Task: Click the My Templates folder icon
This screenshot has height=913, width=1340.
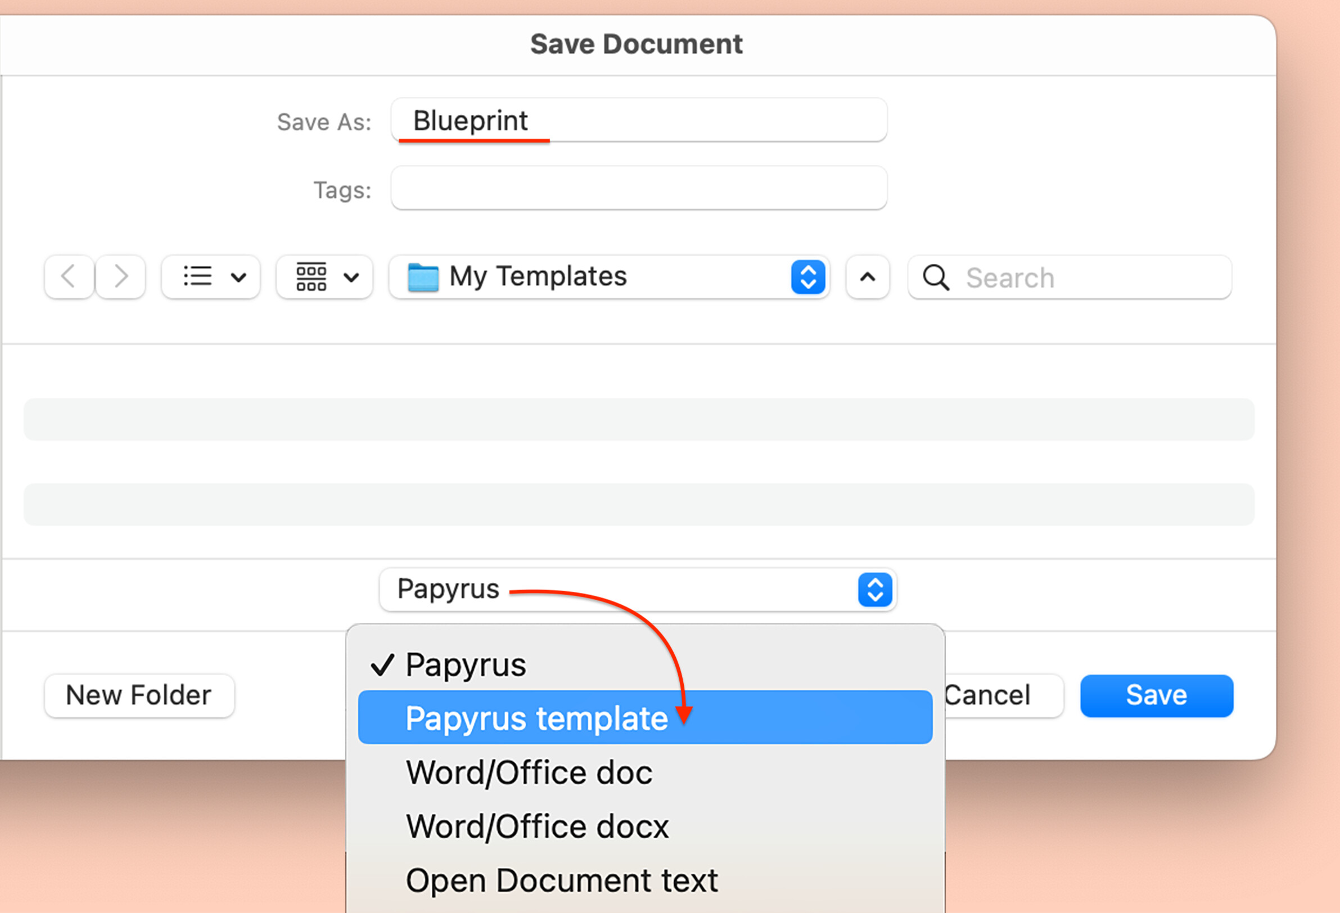Action: [x=423, y=277]
